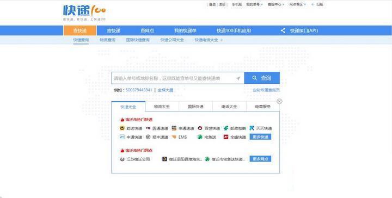Click the 韵达快递 text link

134,128
